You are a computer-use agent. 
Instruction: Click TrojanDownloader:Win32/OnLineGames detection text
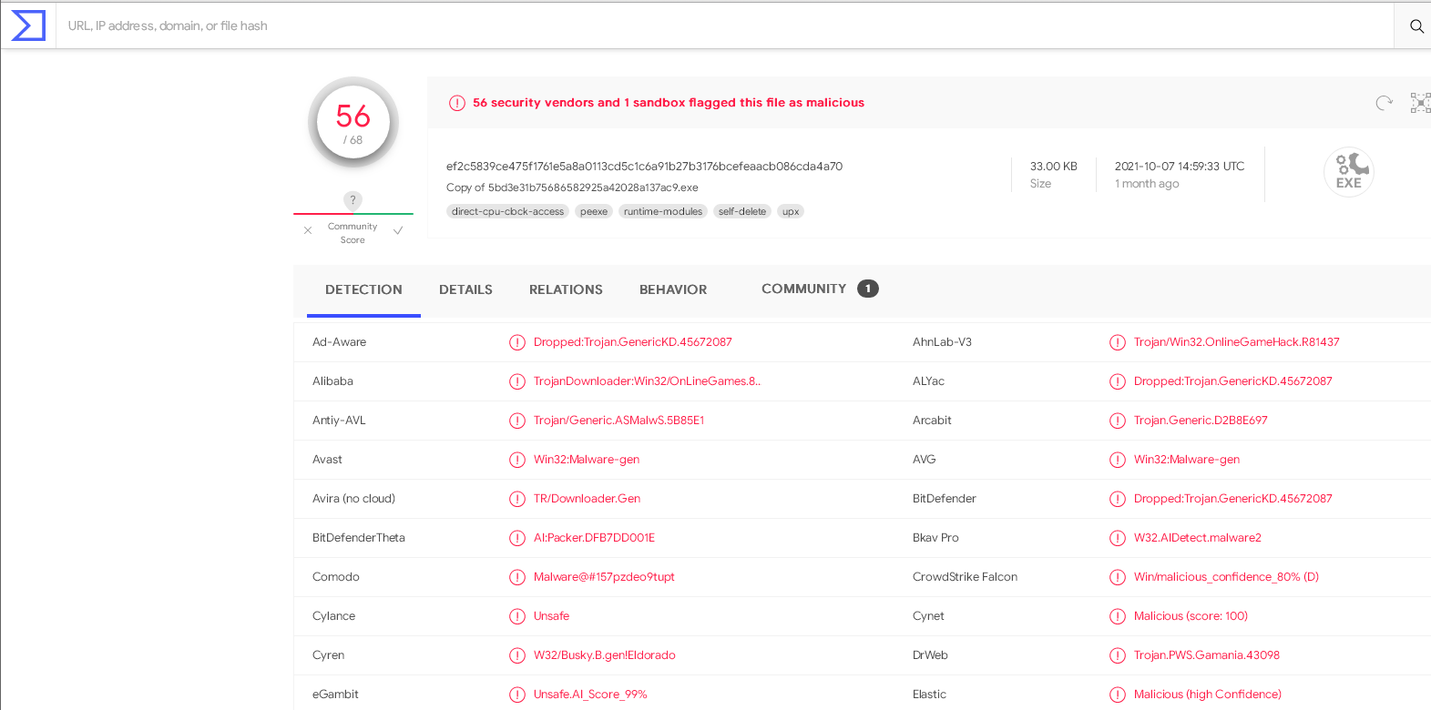click(x=647, y=381)
